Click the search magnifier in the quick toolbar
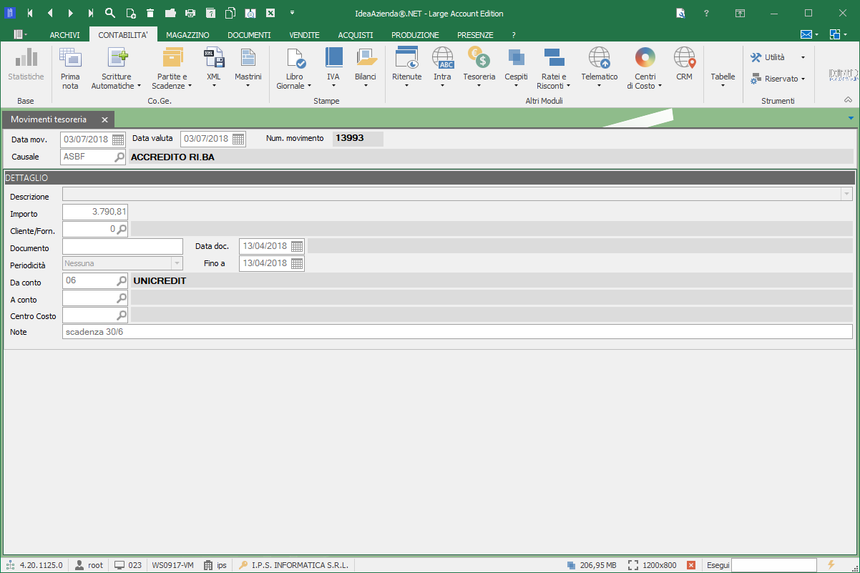The height and width of the screenshot is (573, 860). [x=110, y=13]
